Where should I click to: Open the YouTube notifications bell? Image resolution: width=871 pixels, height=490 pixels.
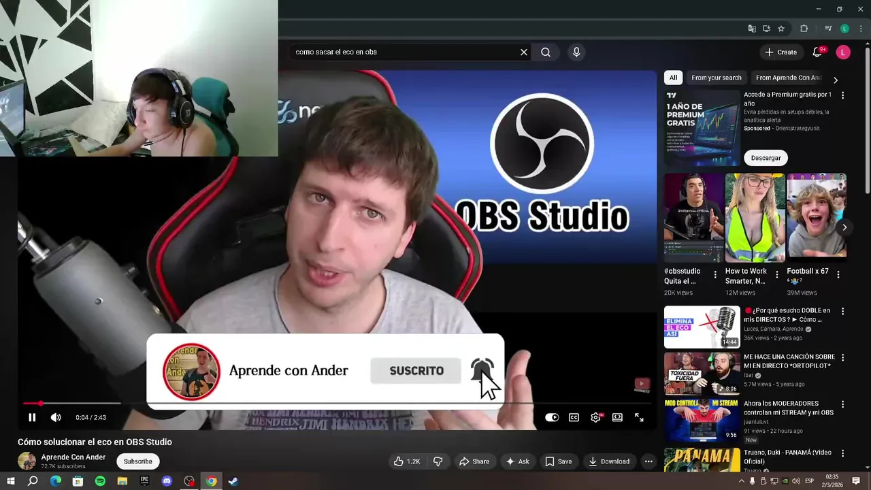click(818, 52)
